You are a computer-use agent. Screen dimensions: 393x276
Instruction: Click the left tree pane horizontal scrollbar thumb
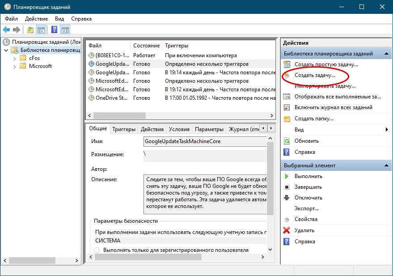click(x=32, y=261)
